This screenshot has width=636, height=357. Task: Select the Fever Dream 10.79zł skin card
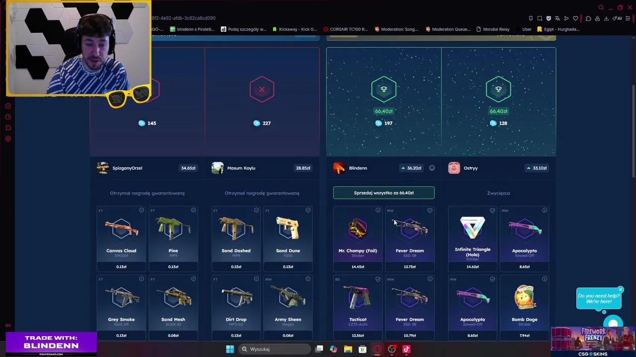409,307
